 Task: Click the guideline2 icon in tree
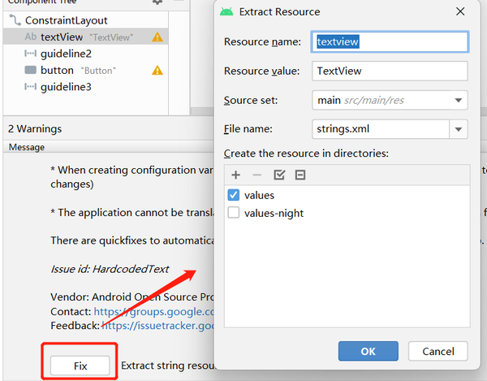coord(31,54)
